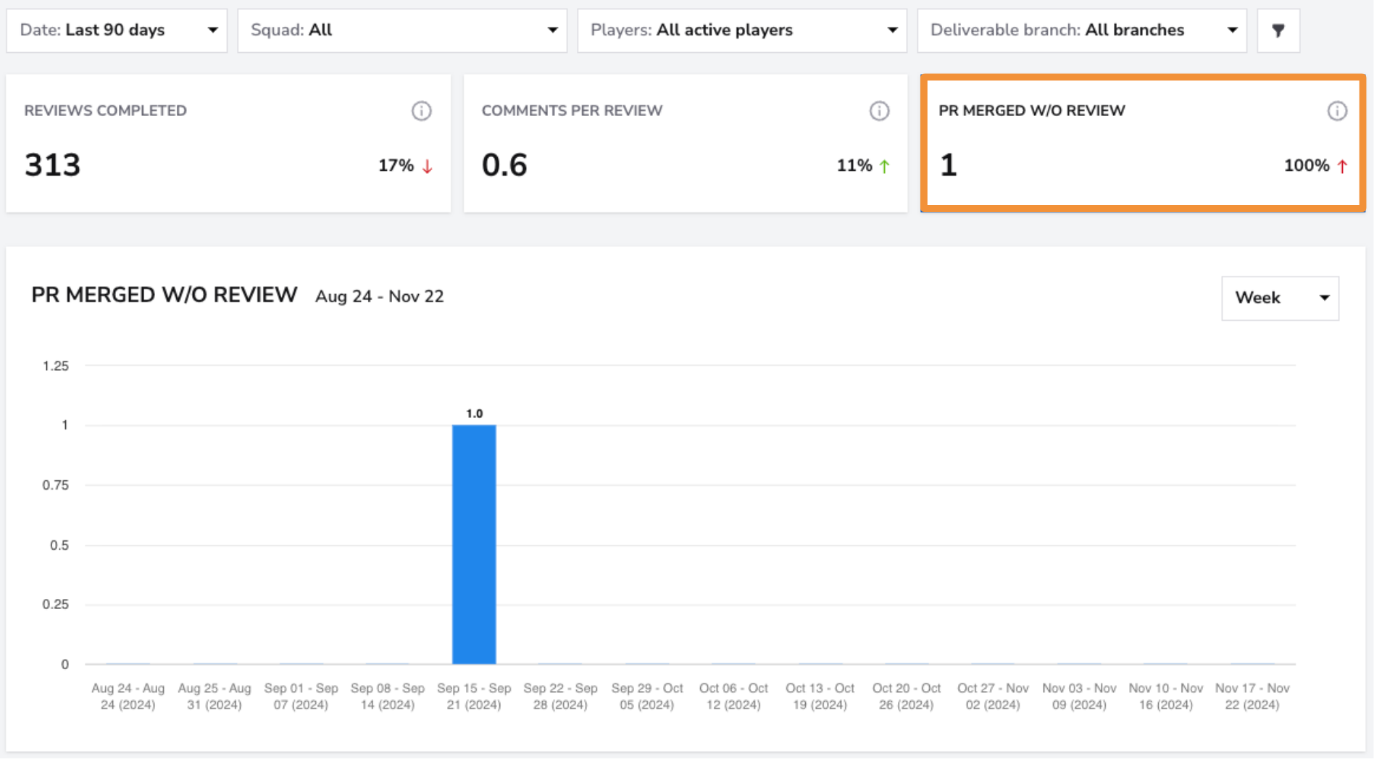1374x759 pixels.
Task: Open Comments Per Review info icon
Action: tap(879, 111)
